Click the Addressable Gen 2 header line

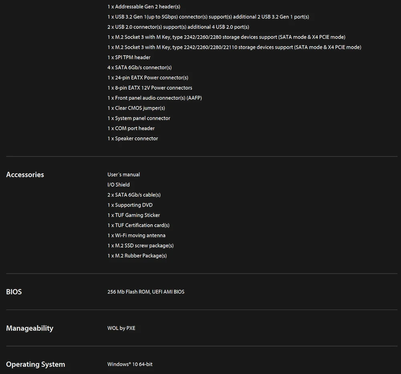point(144,7)
